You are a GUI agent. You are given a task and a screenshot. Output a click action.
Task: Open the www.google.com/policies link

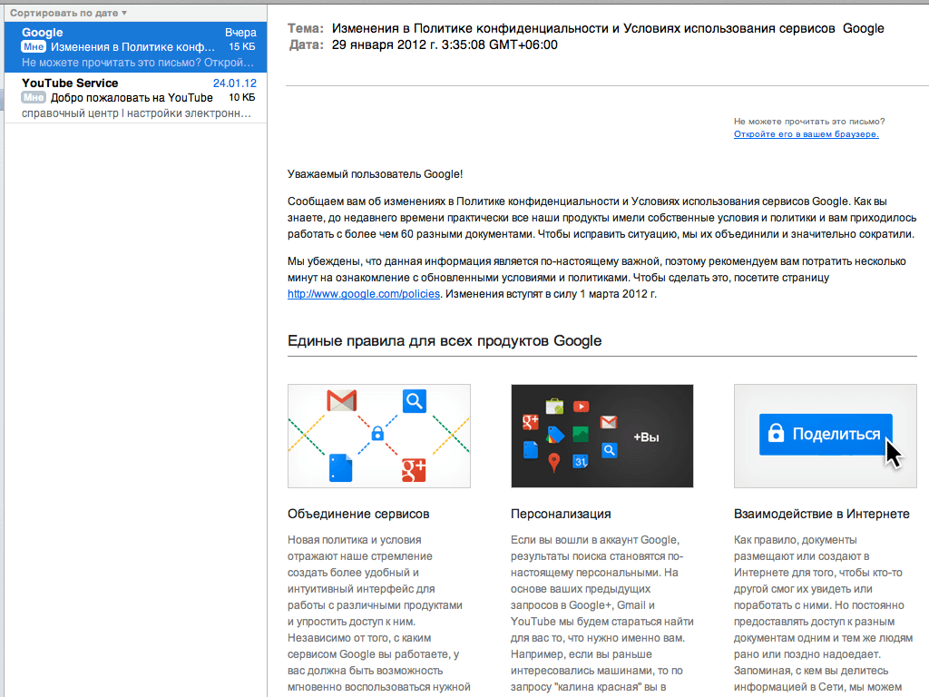click(x=364, y=294)
